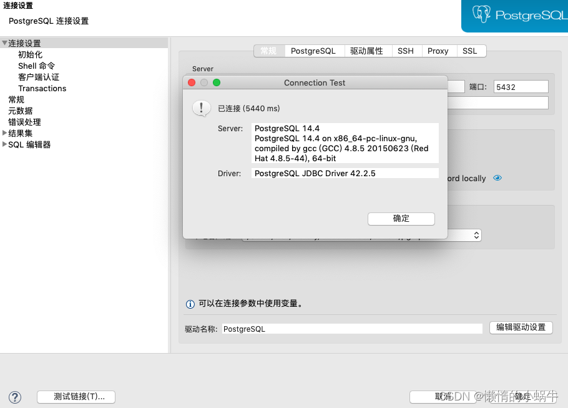Click the 取消 button at bottom
The image size is (568, 408).
pos(443,397)
